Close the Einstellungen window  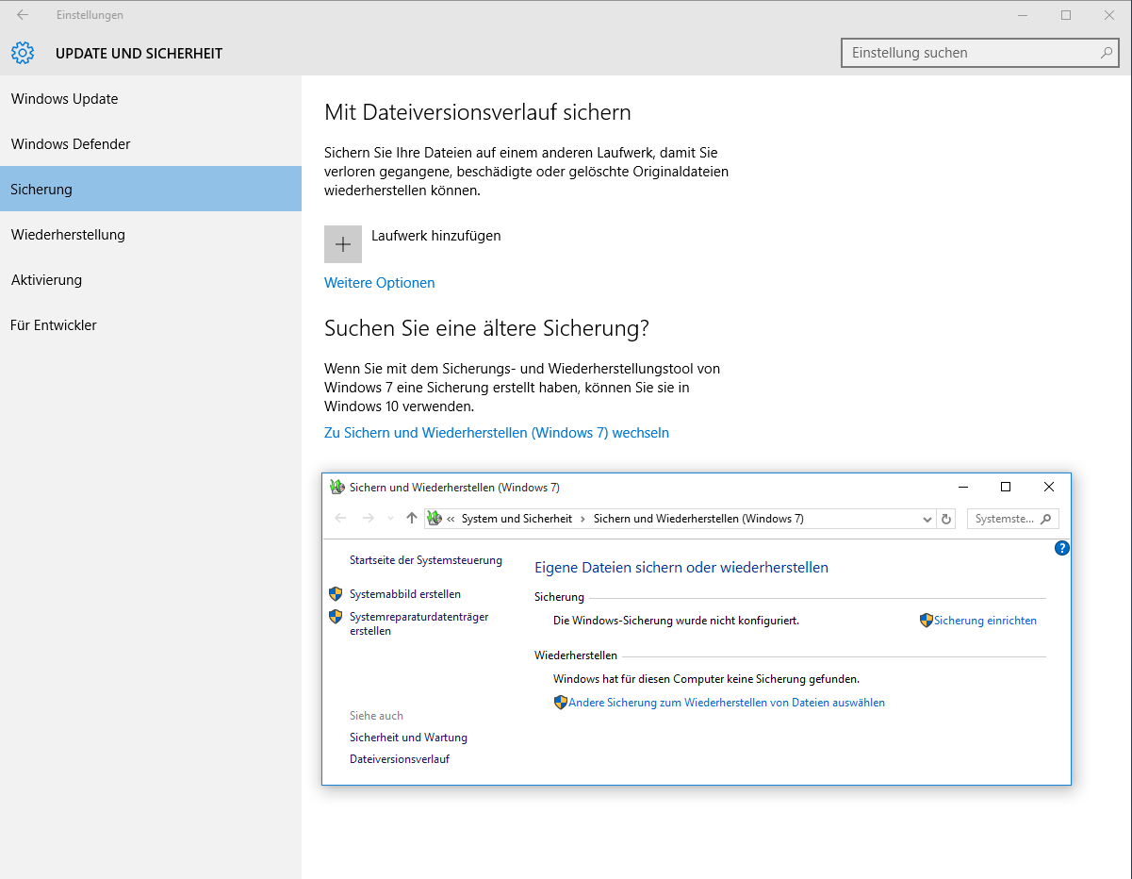click(1109, 15)
